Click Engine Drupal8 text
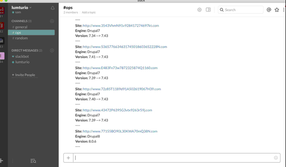This screenshot has height=167, width=286. 87,136
